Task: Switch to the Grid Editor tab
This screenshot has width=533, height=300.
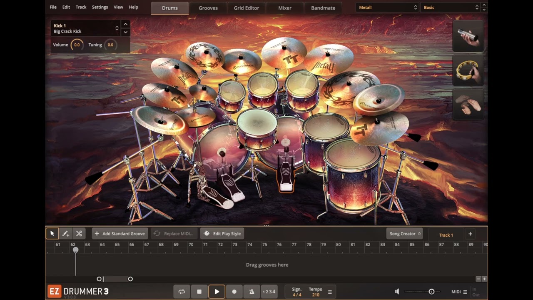Action: point(246,8)
